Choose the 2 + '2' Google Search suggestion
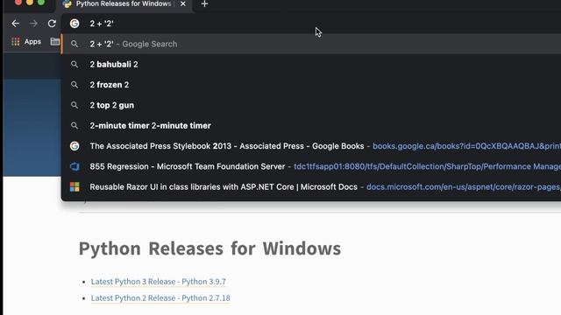Screen dimensions: 561x315 pyautogui.click(x=311, y=44)
